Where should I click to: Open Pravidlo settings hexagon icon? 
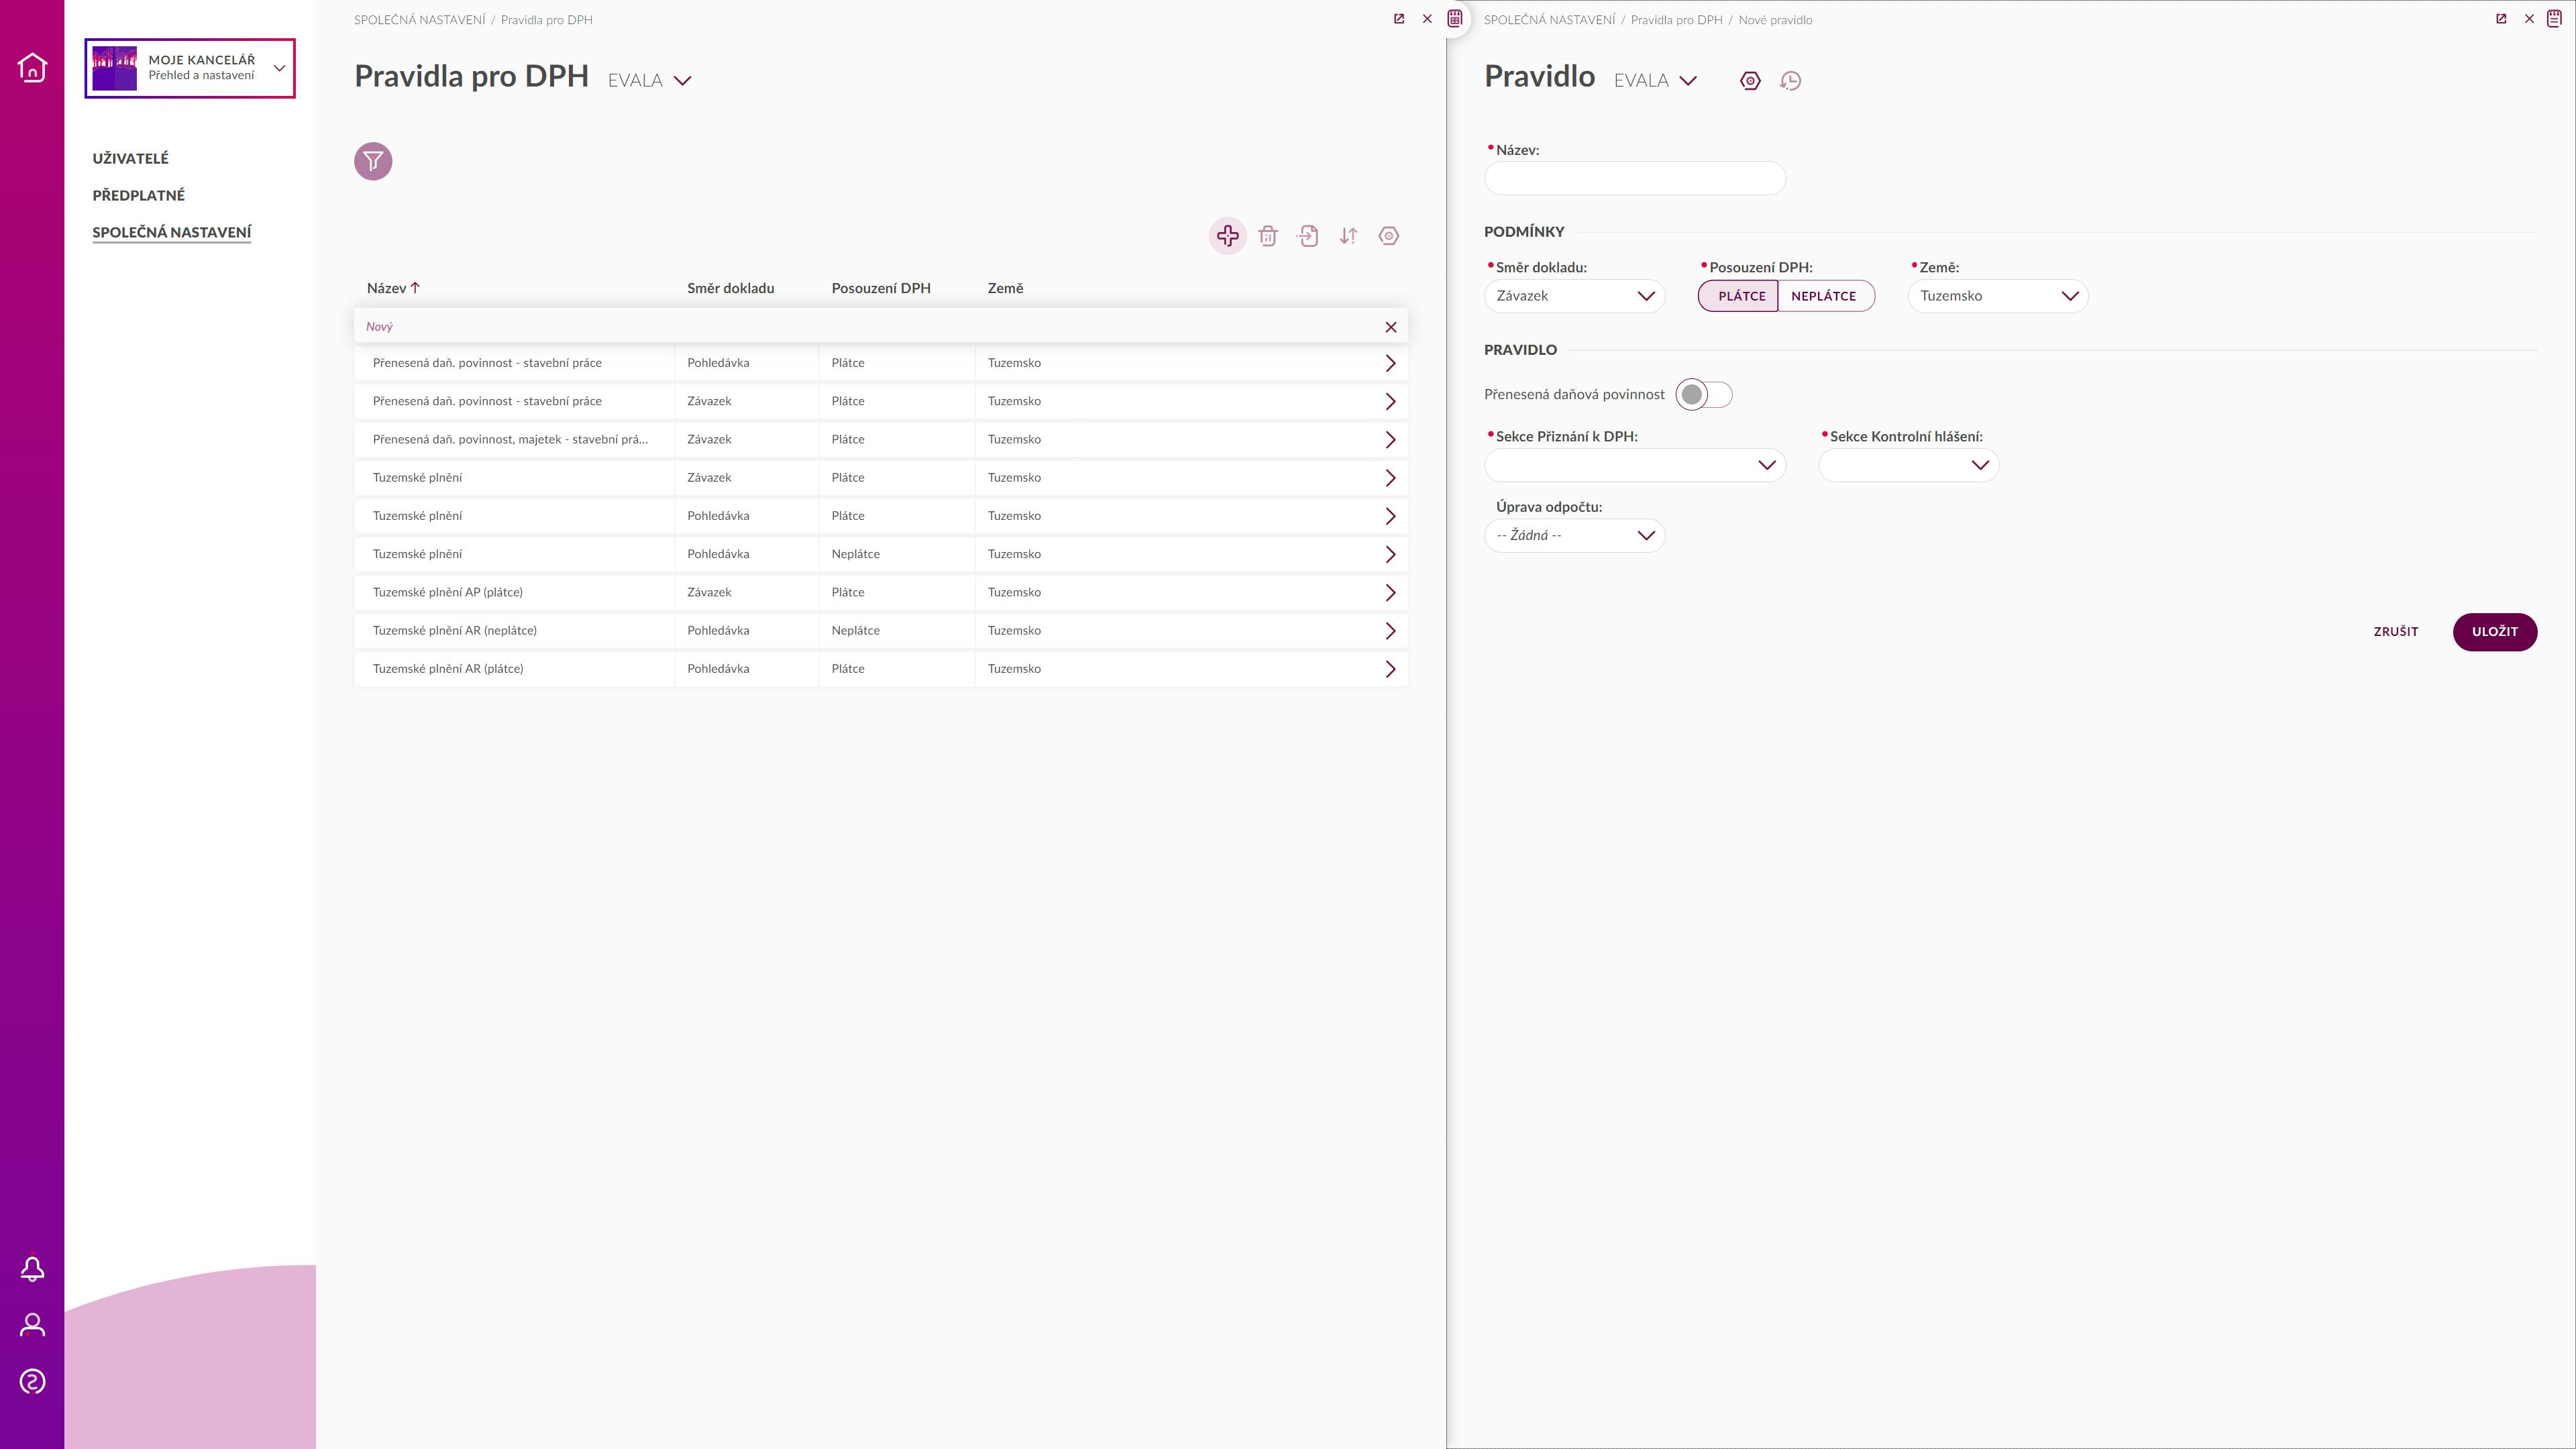pos(1750,81)
